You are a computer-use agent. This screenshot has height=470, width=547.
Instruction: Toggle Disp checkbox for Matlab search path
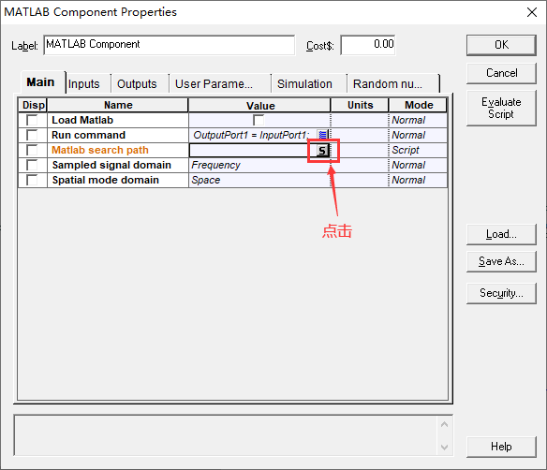[32, 150]
